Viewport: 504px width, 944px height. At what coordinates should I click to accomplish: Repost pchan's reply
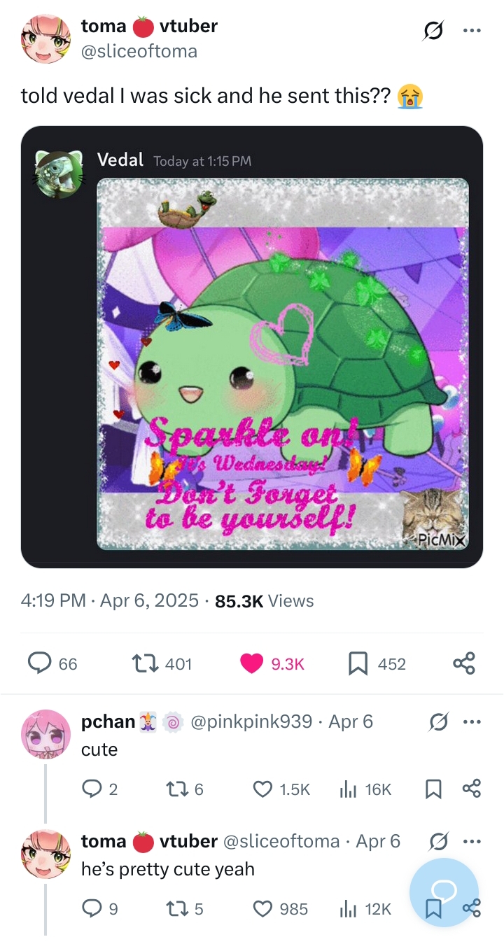178,789
